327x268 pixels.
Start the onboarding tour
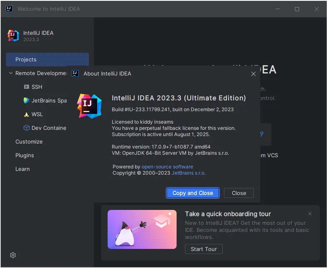[x=204, y=249]
